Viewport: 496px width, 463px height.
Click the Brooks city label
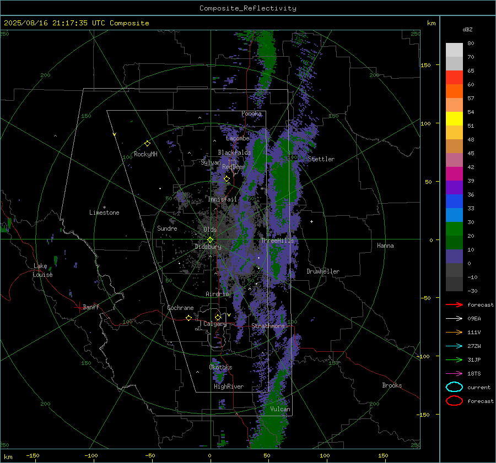click(392, 385)
